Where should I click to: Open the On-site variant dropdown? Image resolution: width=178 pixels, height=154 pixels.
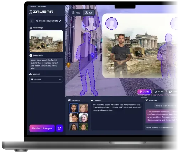[46, 79]
